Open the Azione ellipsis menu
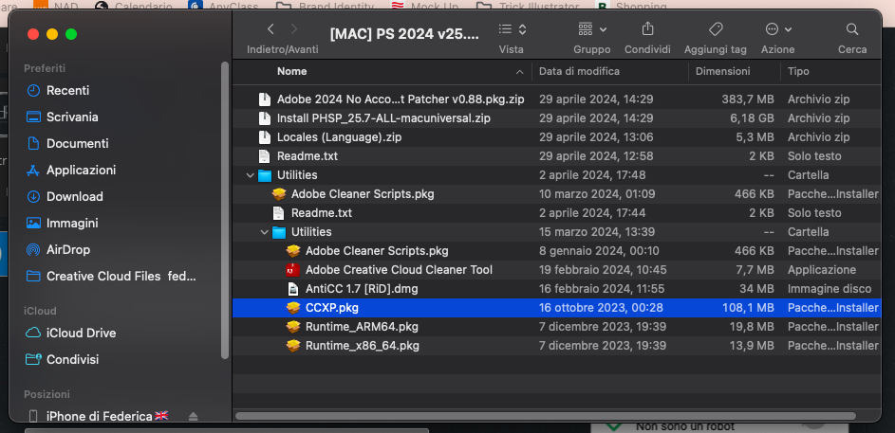This screenshot has height=433, width=895. (x=778, y=29)
